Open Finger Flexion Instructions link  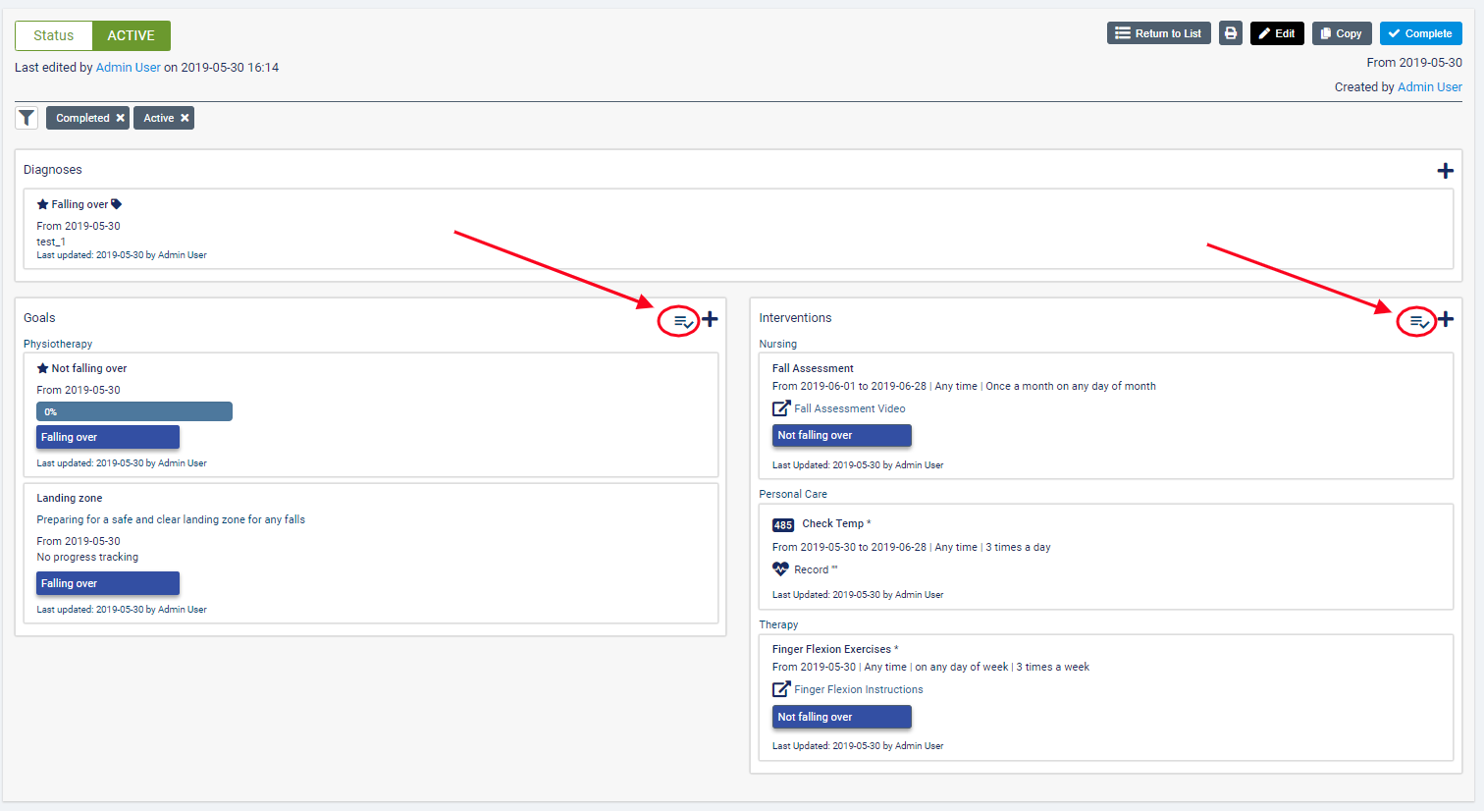tap(858, 689)
